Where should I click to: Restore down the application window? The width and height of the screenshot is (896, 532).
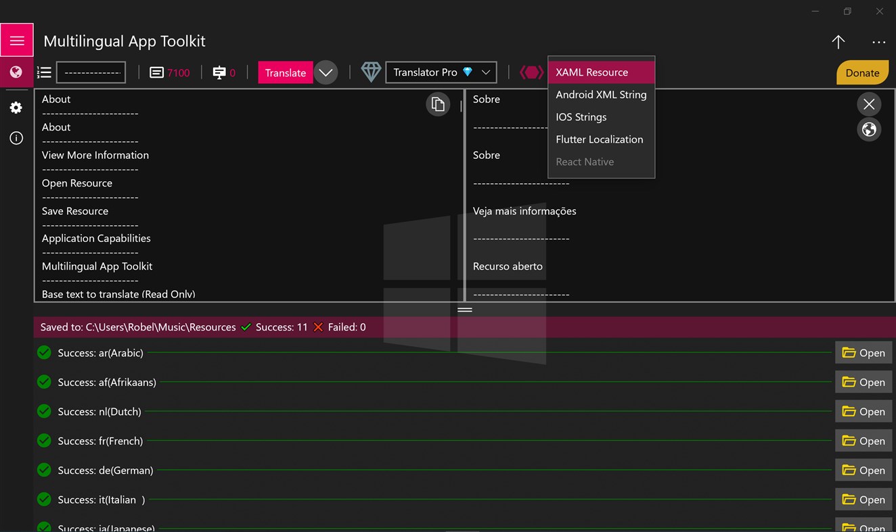point(847,11)
